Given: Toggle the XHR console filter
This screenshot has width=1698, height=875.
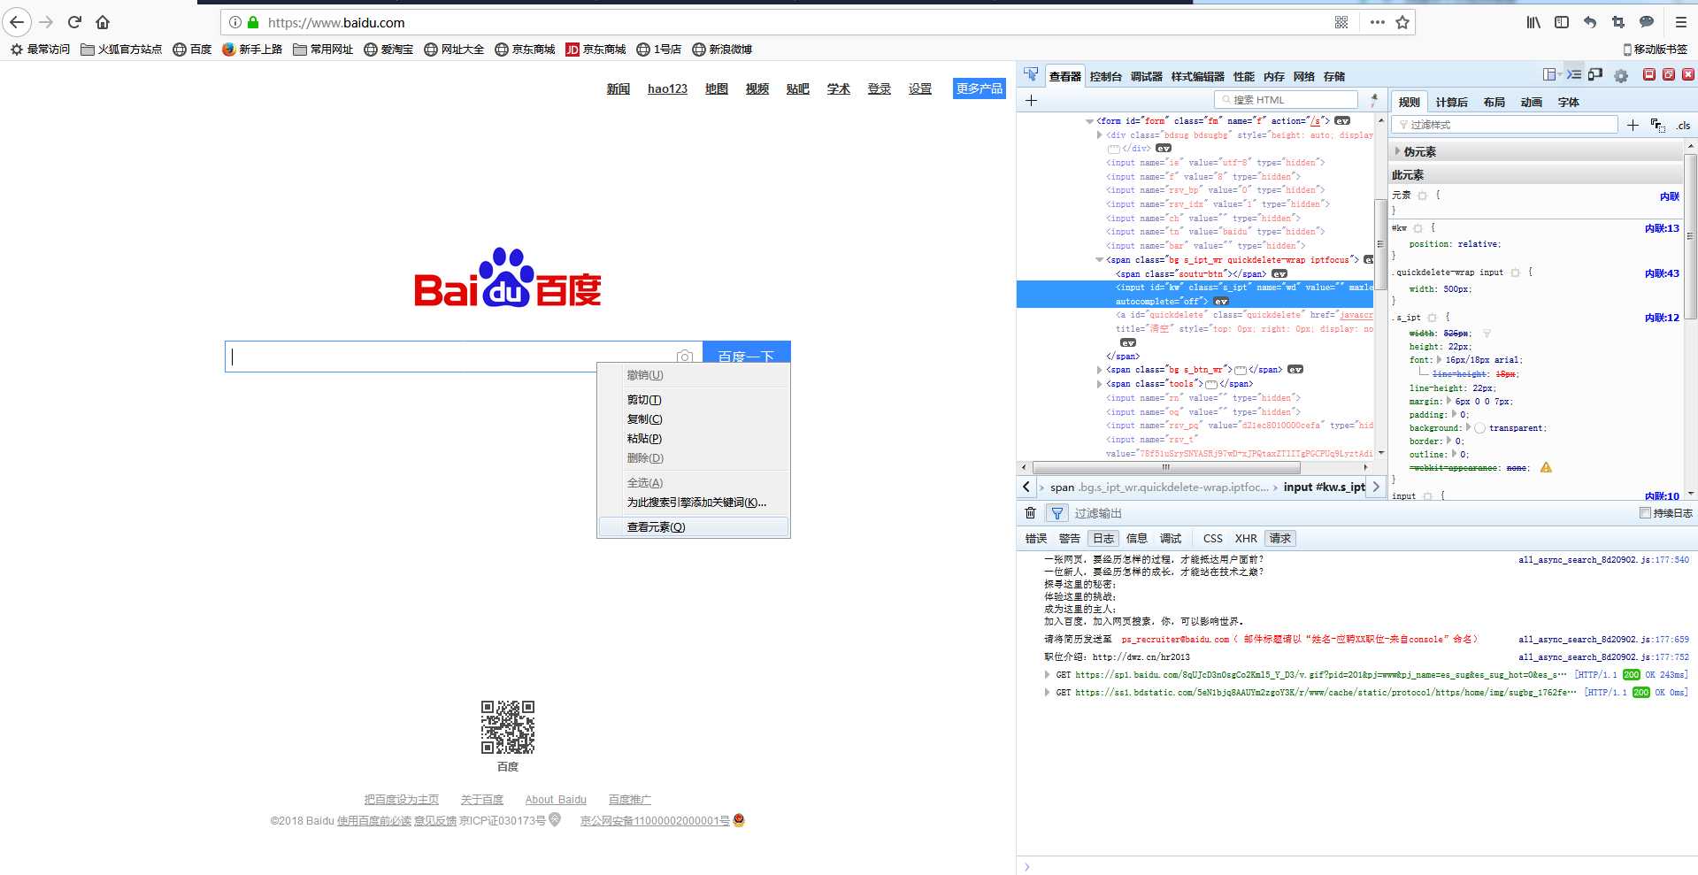Looking at the screenshot, I should click(x=1246, y=538).
